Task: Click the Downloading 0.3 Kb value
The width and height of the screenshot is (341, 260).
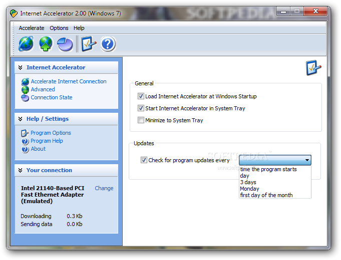Action: 75,216
